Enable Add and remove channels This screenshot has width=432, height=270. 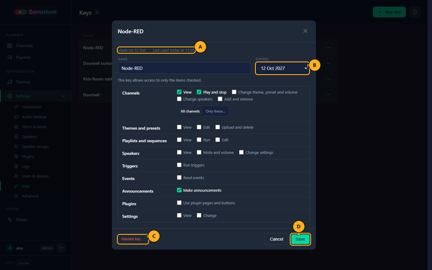click(x=220, y=99)
